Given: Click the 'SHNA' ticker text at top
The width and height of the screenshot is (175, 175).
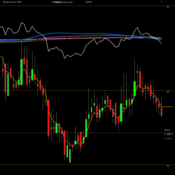Looking at the screenshot, I should point(89,2).
